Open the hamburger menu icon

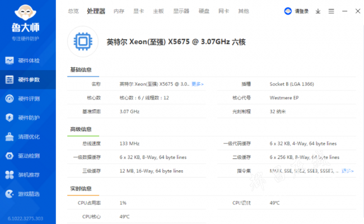332,11
